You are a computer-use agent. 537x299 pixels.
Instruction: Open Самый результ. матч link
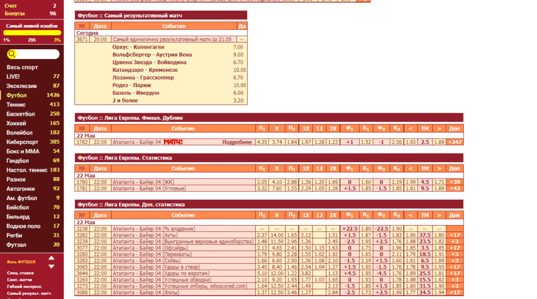pos(29,293)
